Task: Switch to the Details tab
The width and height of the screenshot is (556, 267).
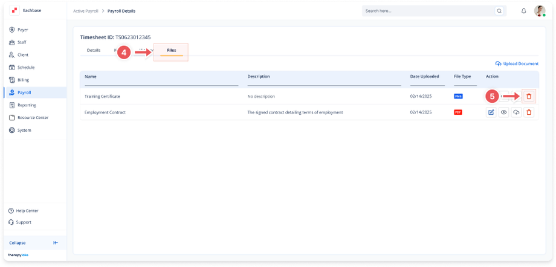Action: [x=94, y=50]
